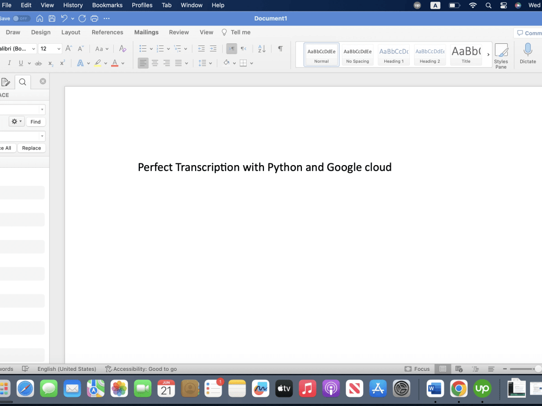Apply strikethrough formatting
The image size is (542, 406).
(38, 63)
